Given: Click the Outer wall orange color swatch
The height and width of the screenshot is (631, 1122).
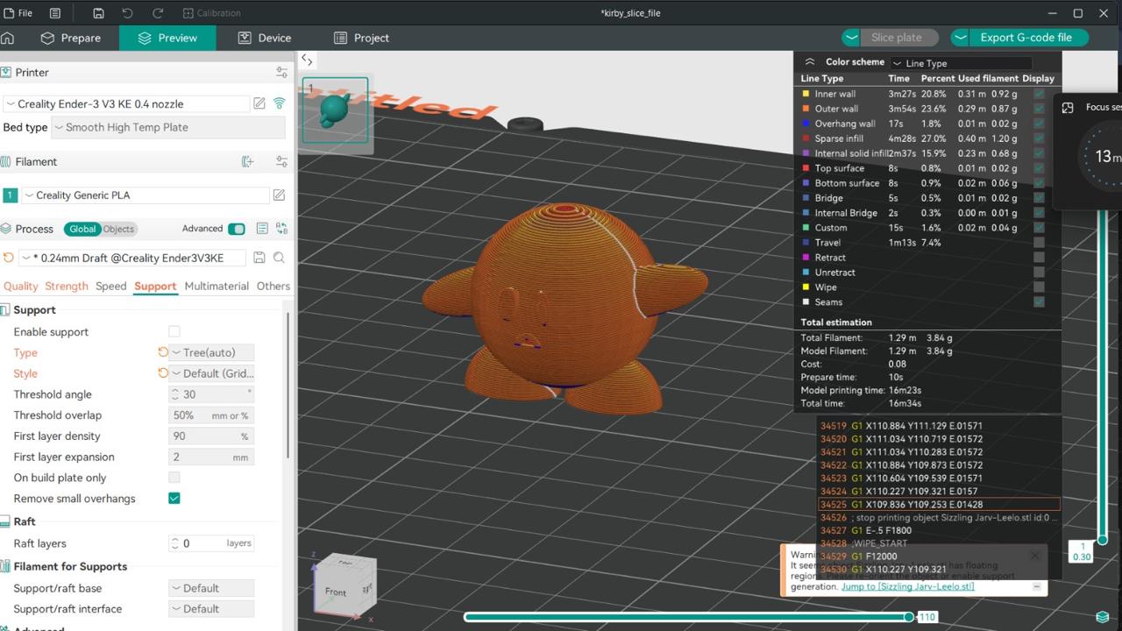Looking at the screenshot, I should click(806, 109).
